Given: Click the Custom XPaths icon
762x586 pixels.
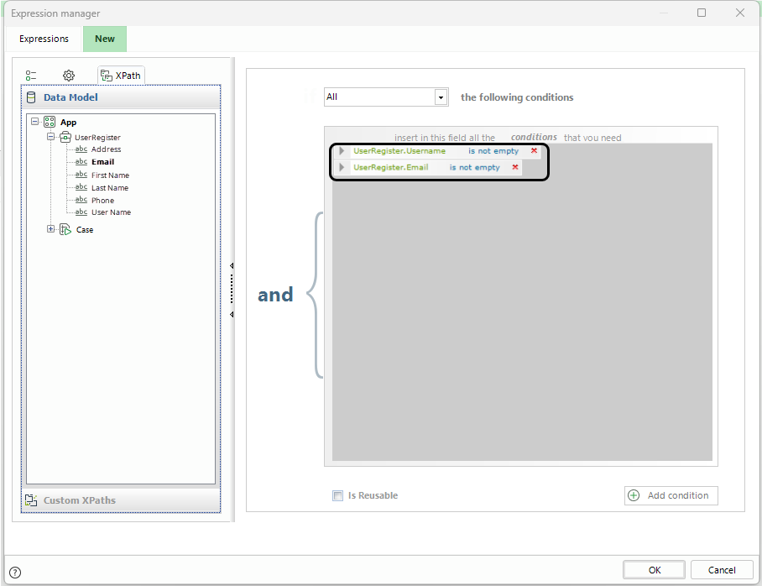Looking at the screenshot, I should tap(31, 500).
